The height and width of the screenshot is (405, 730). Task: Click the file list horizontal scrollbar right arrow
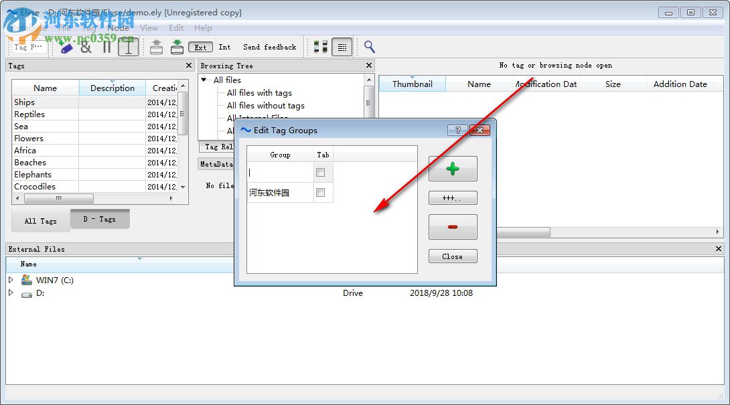pos(717,232)
